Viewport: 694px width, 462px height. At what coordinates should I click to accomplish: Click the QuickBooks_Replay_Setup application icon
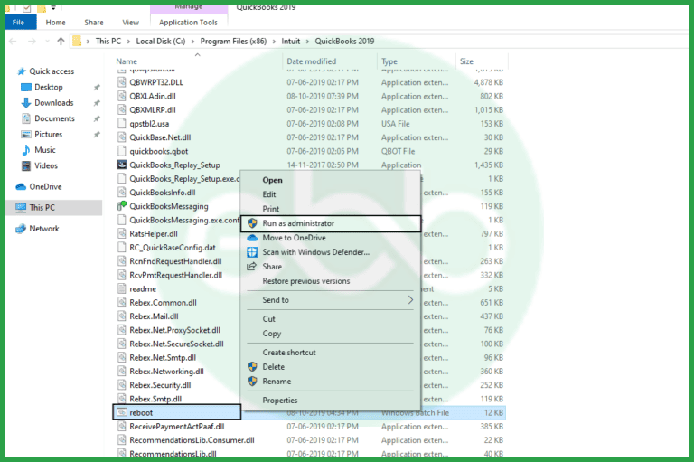point(122,165)
